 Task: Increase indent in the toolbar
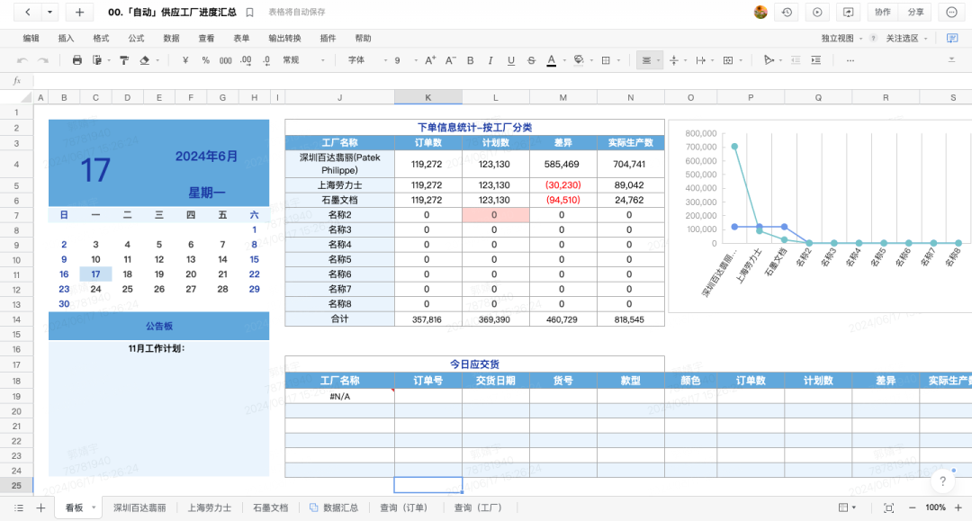click(815, 60)
